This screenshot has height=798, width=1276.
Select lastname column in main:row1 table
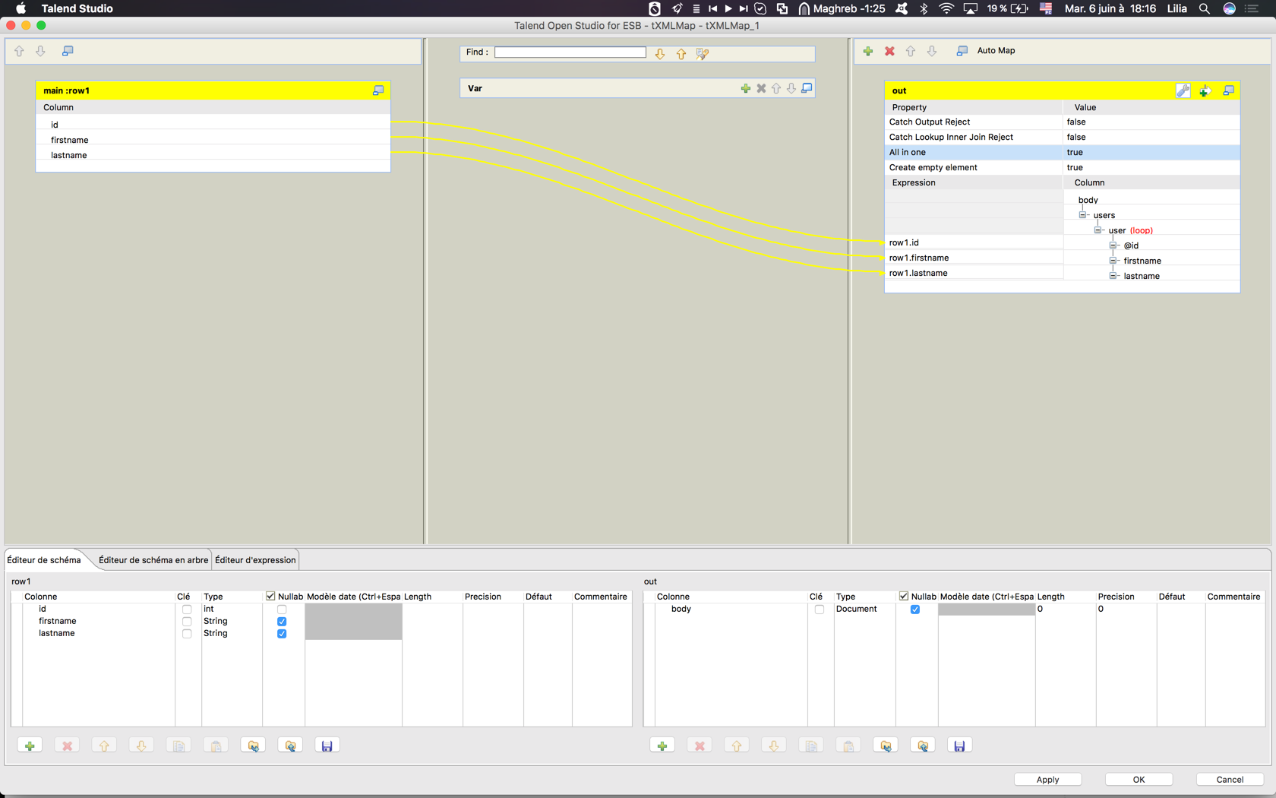(213, 156)
